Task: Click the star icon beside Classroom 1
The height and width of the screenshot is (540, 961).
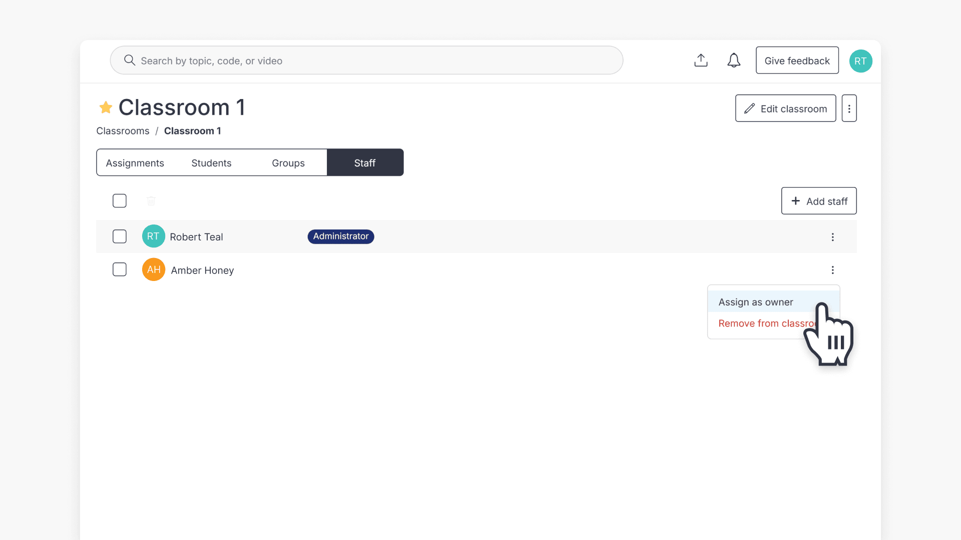Action: (x=106, y=107)
